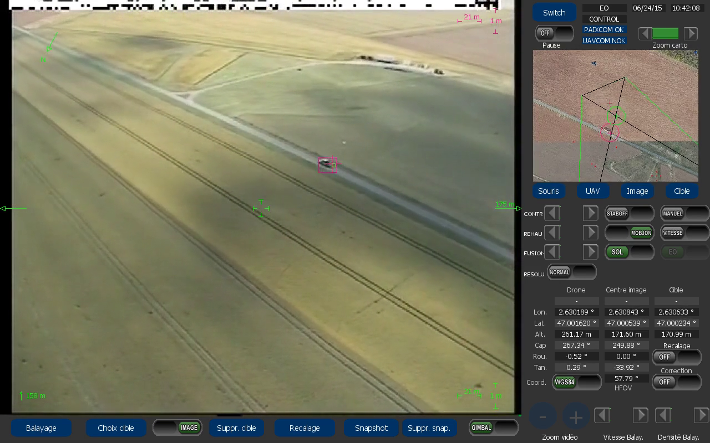Screen dimensions: 710x443
Task: Toggle the Correction OFF switch
Action: point(676,382)
